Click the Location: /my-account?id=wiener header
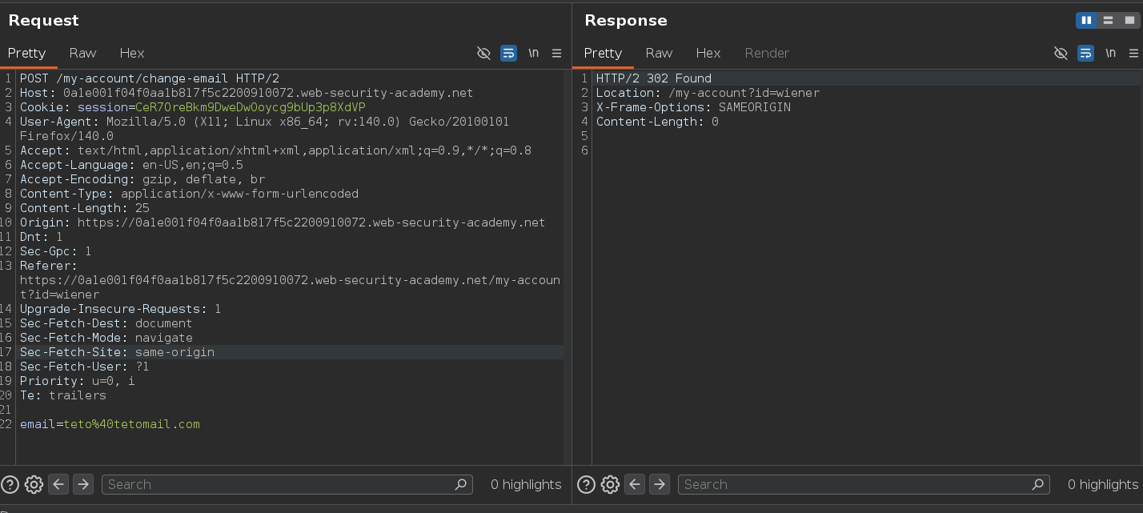 (x=708, y=93)
